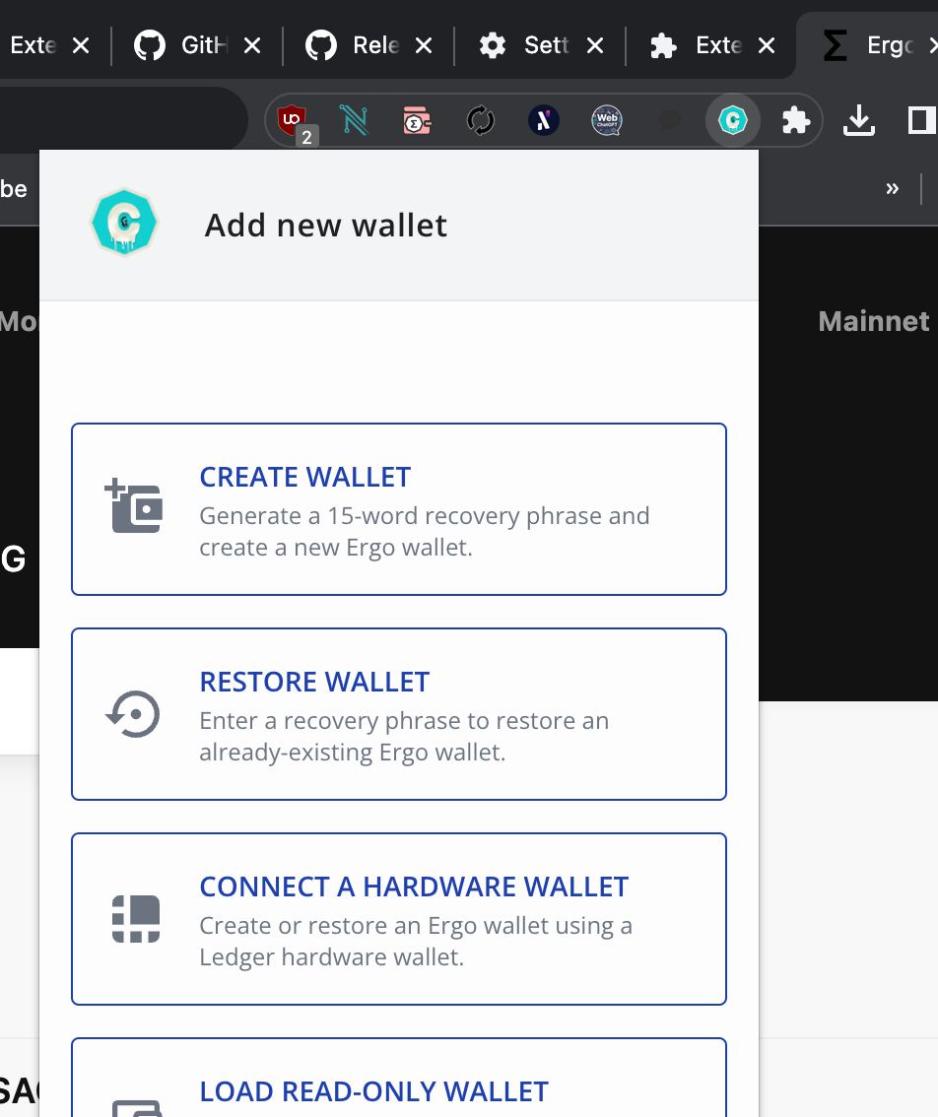Click the Nautilus wallet toolbar icon

pyautogui.click(x=355, y=120)
